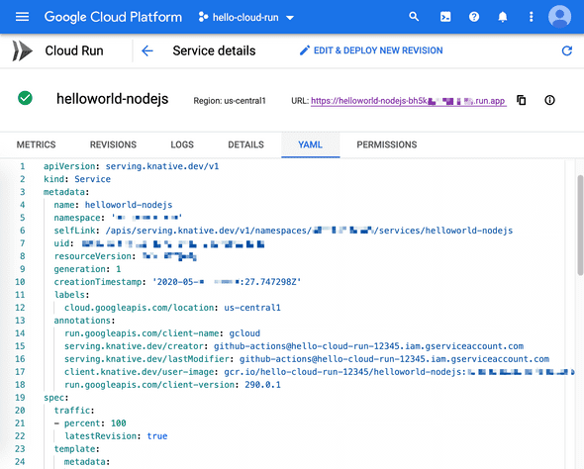Switch to the METRICS tab
The image size is (584, 469).
[36, 144]
